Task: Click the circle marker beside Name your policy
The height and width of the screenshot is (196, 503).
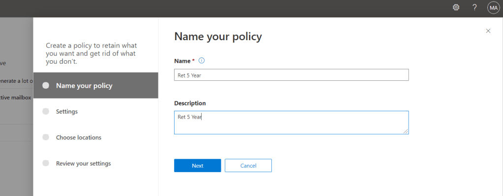Action: (x=46, y=86)
